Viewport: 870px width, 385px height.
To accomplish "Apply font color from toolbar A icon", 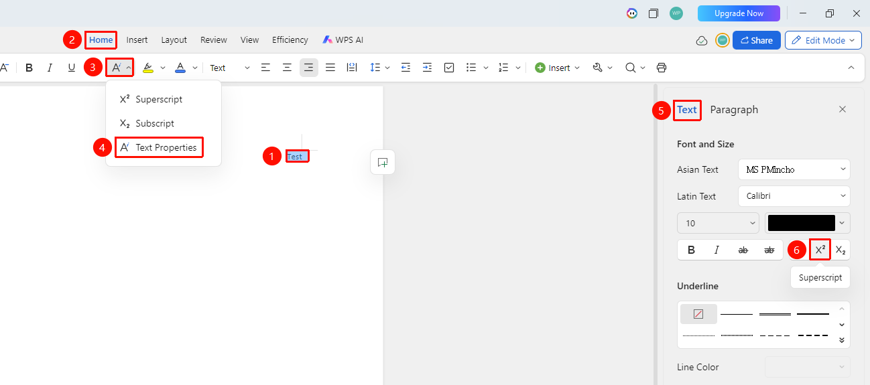I will click(x=180, y=68).
